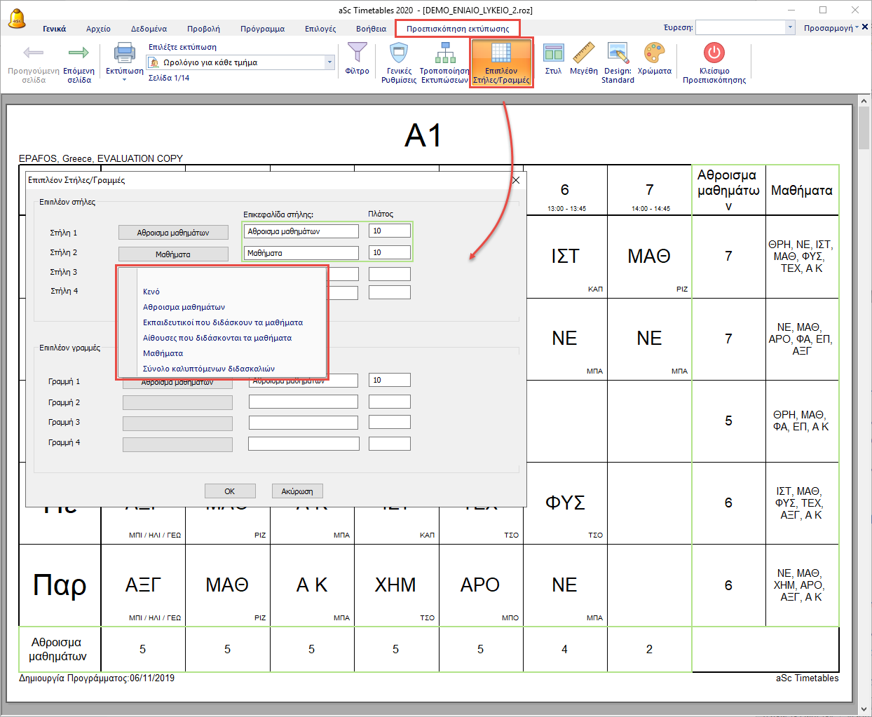Select 'Μαθήματα' from the popup list

coord(163,353)
